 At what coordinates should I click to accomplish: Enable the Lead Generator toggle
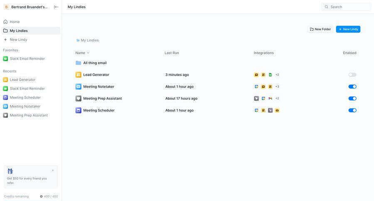352,75
